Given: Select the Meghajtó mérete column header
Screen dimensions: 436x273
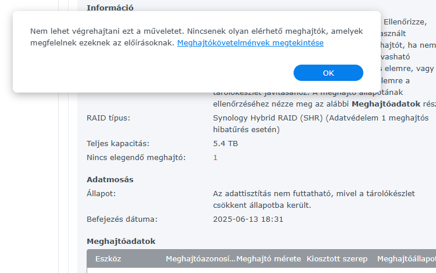Looking at the screenshot, I should (x=269, y=258).
